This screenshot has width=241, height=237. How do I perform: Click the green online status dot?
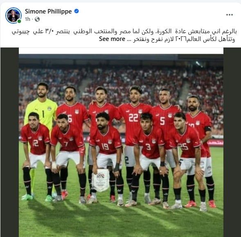tap(19, 21)
